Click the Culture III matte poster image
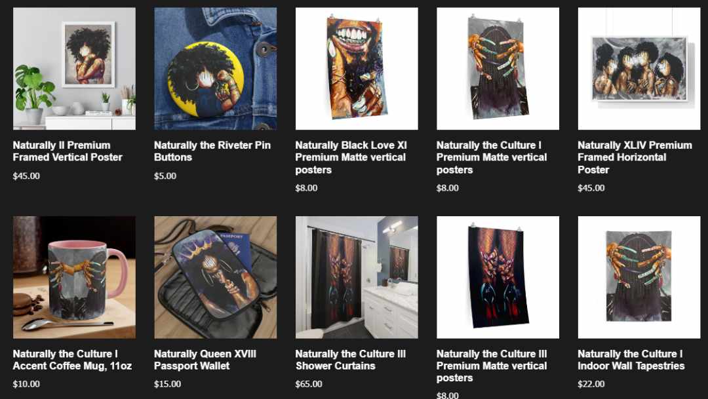This screenshot has width=708, height=399. click(x=498, y=277)
